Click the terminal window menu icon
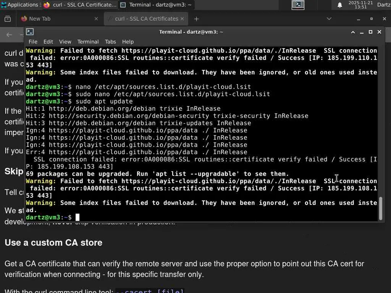 (30, 32)
